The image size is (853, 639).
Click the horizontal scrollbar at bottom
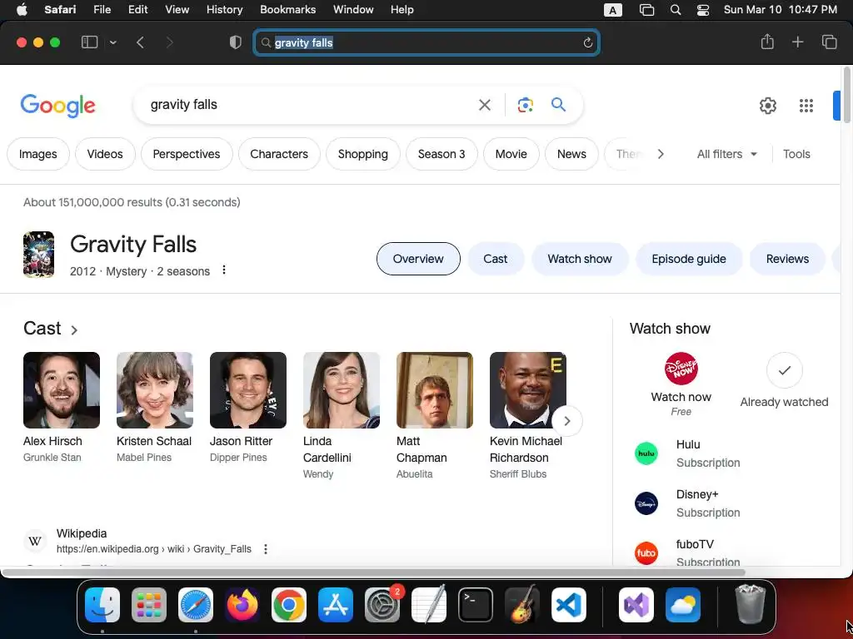pyautogui.click(x=373, y=572)
